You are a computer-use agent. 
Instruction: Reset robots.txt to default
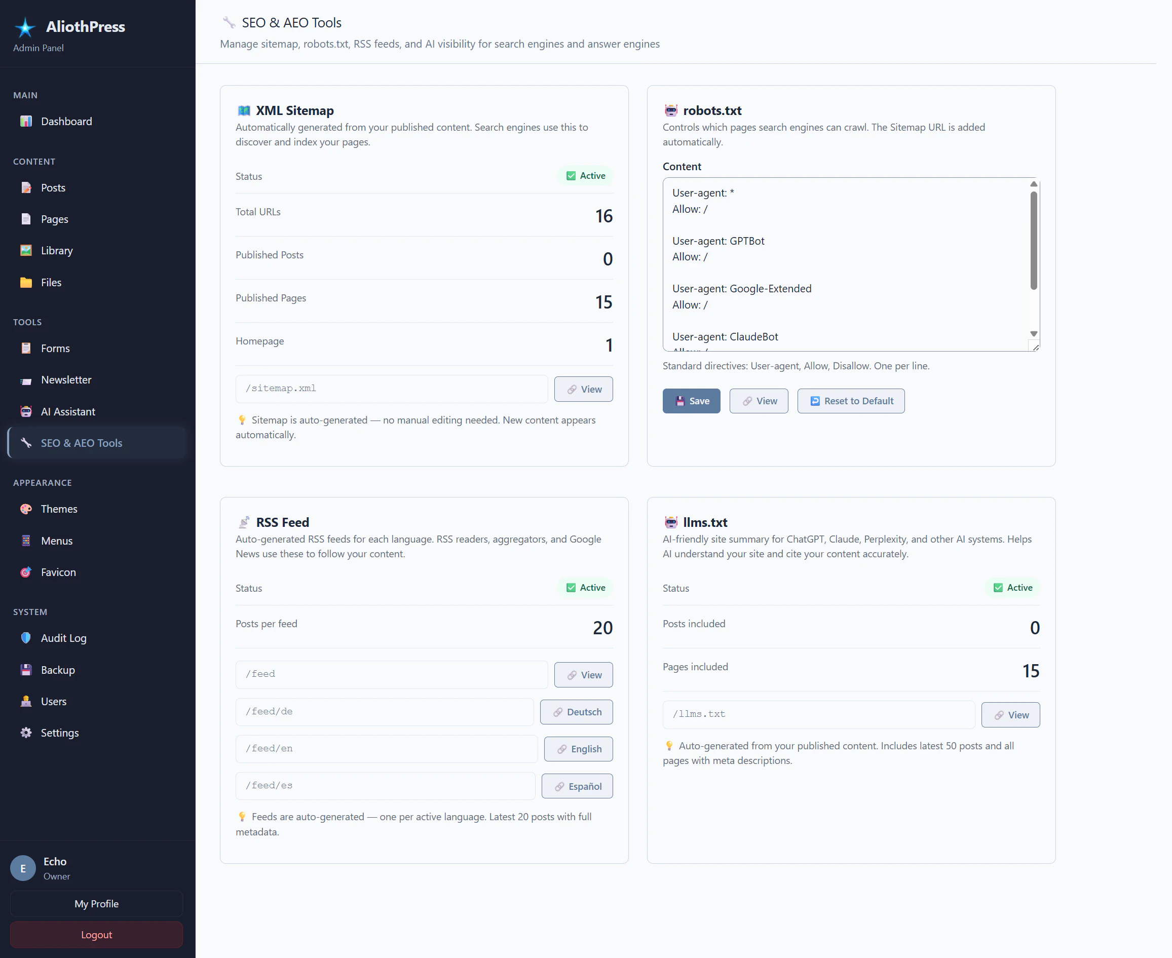(850, 401)
